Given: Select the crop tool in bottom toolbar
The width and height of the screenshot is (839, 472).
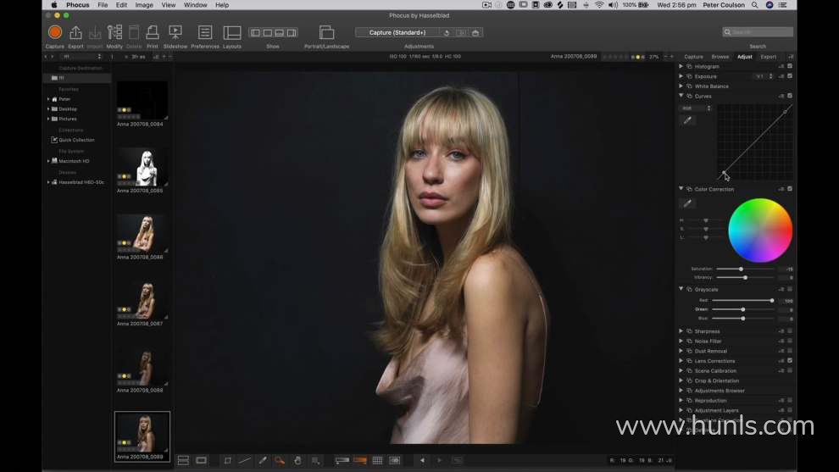Looking at the screenshot, I should coord(227,460).
